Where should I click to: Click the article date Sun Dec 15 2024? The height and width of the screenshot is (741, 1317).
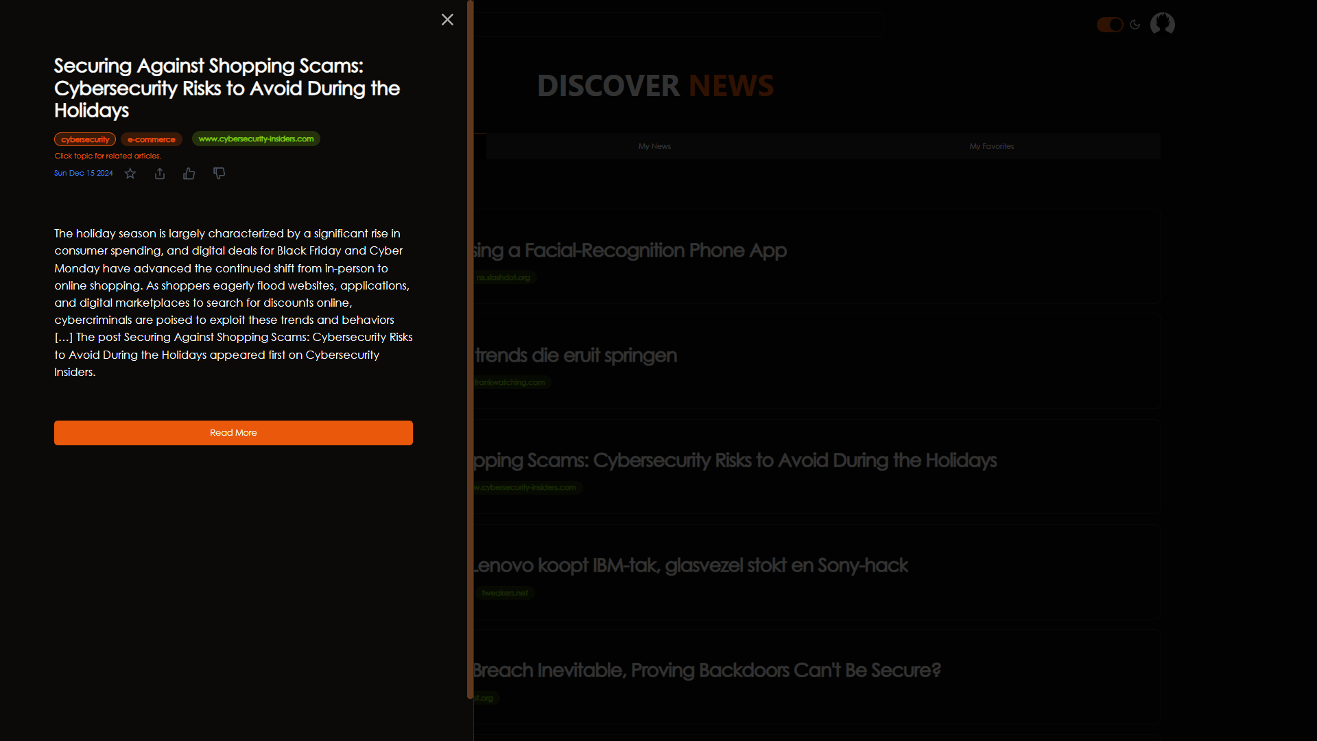coord(84,173)
